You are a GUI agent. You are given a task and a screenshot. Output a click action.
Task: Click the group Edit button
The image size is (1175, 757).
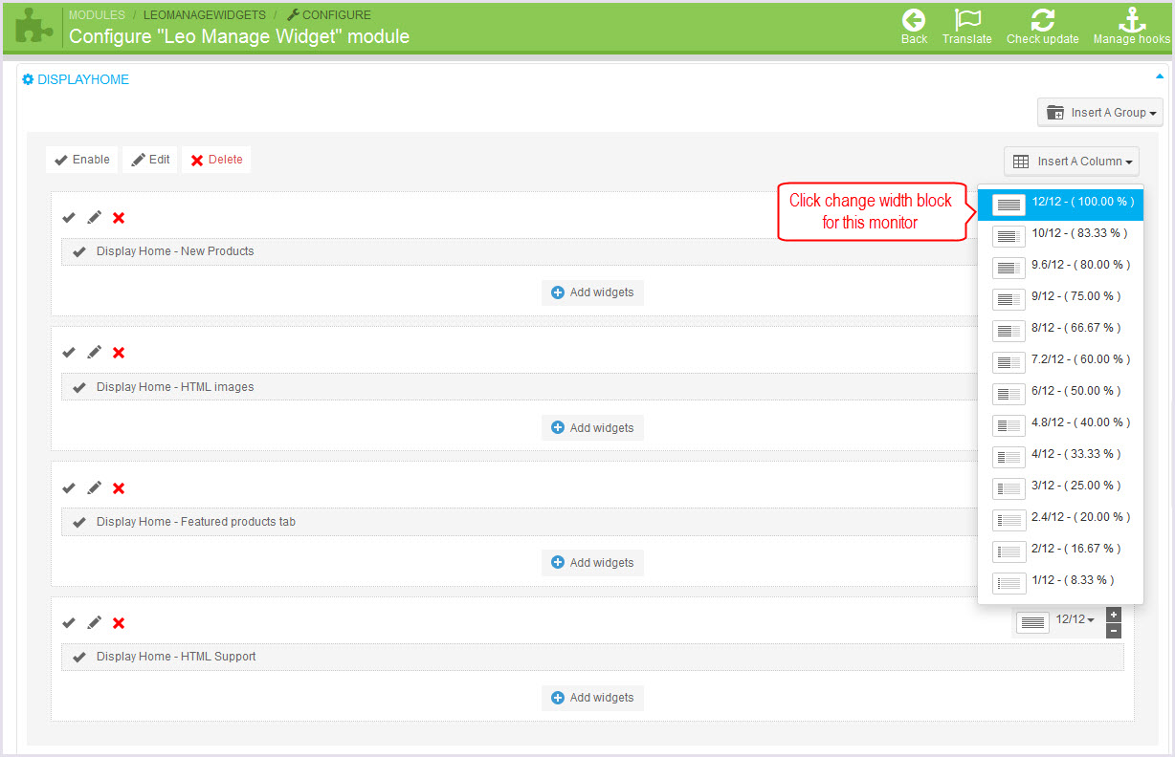150,160
